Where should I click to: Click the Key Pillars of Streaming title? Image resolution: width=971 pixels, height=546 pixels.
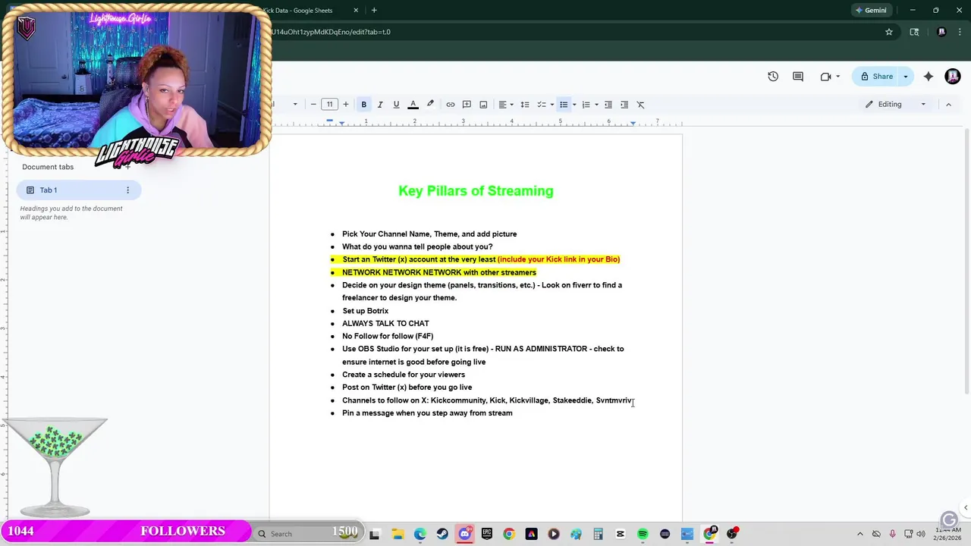[x=476, y=191]
